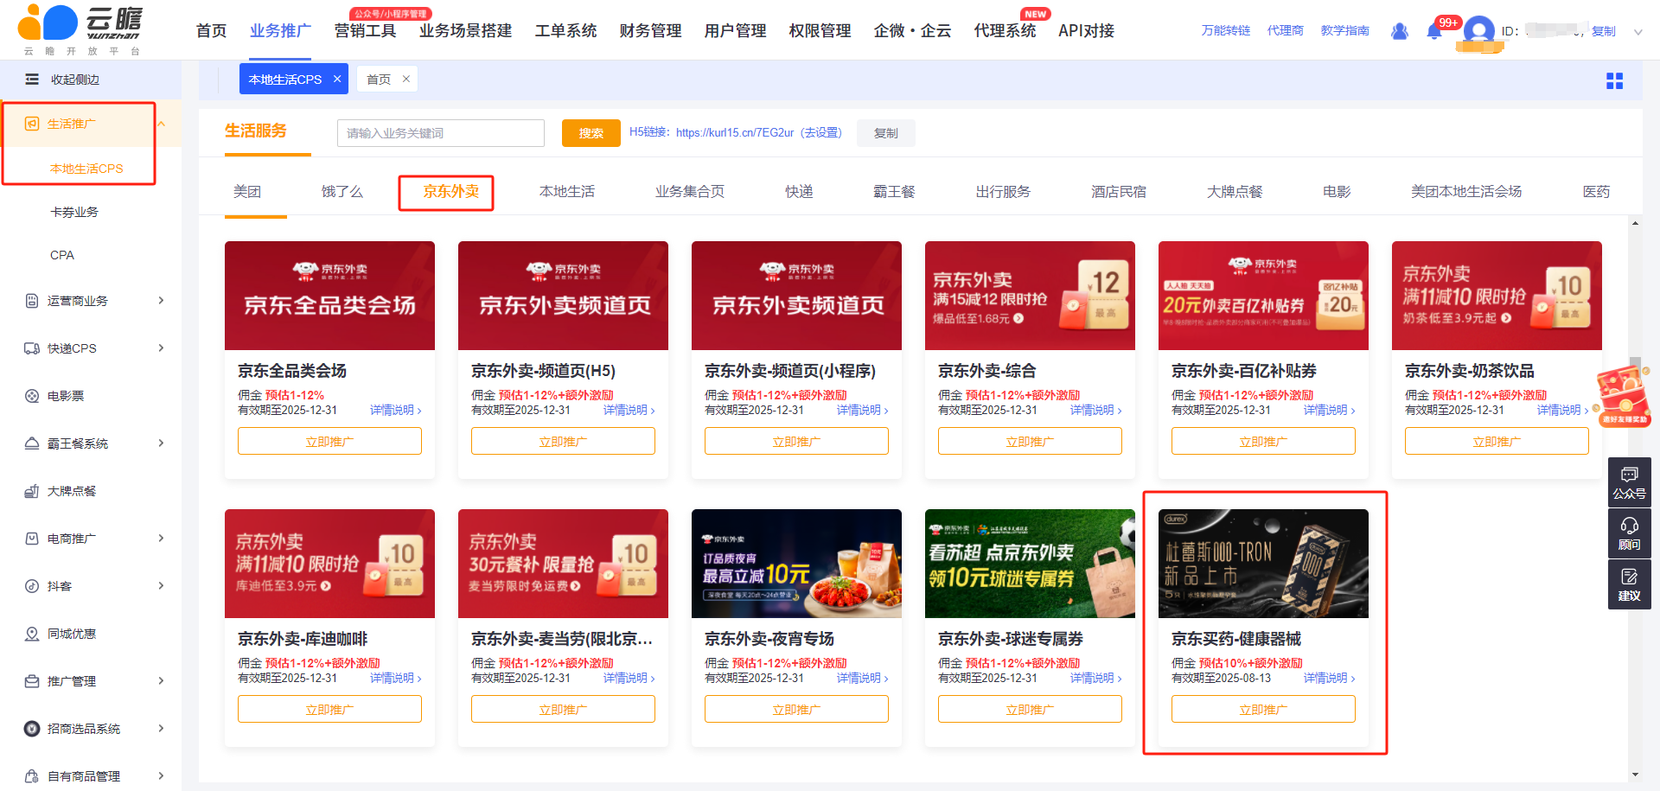Switch to the 饿了么 category tab
Viewport: 1660px width, 791px height.
[x=342, y=192]
